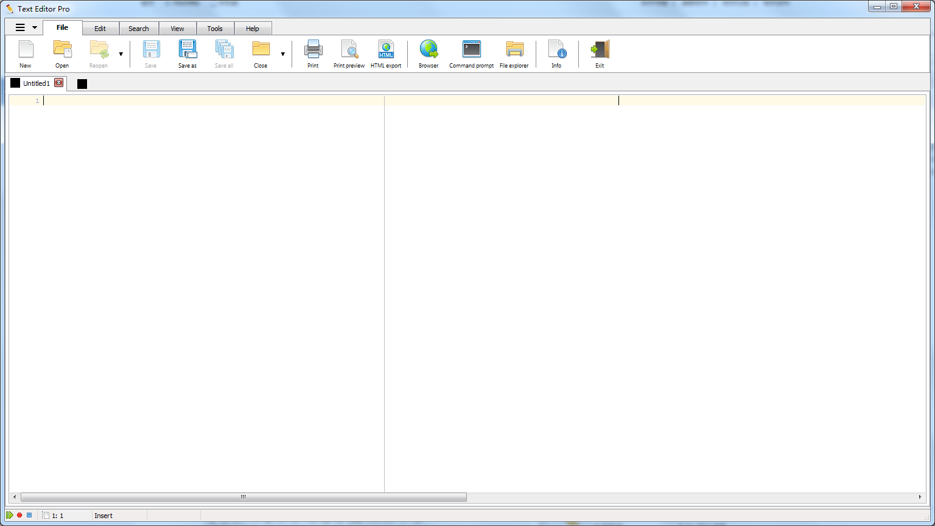Click the horizontal scrollbar right arrow
Image resolution: width=935 pixels, height=526 pixels.
tap(920, 497)
